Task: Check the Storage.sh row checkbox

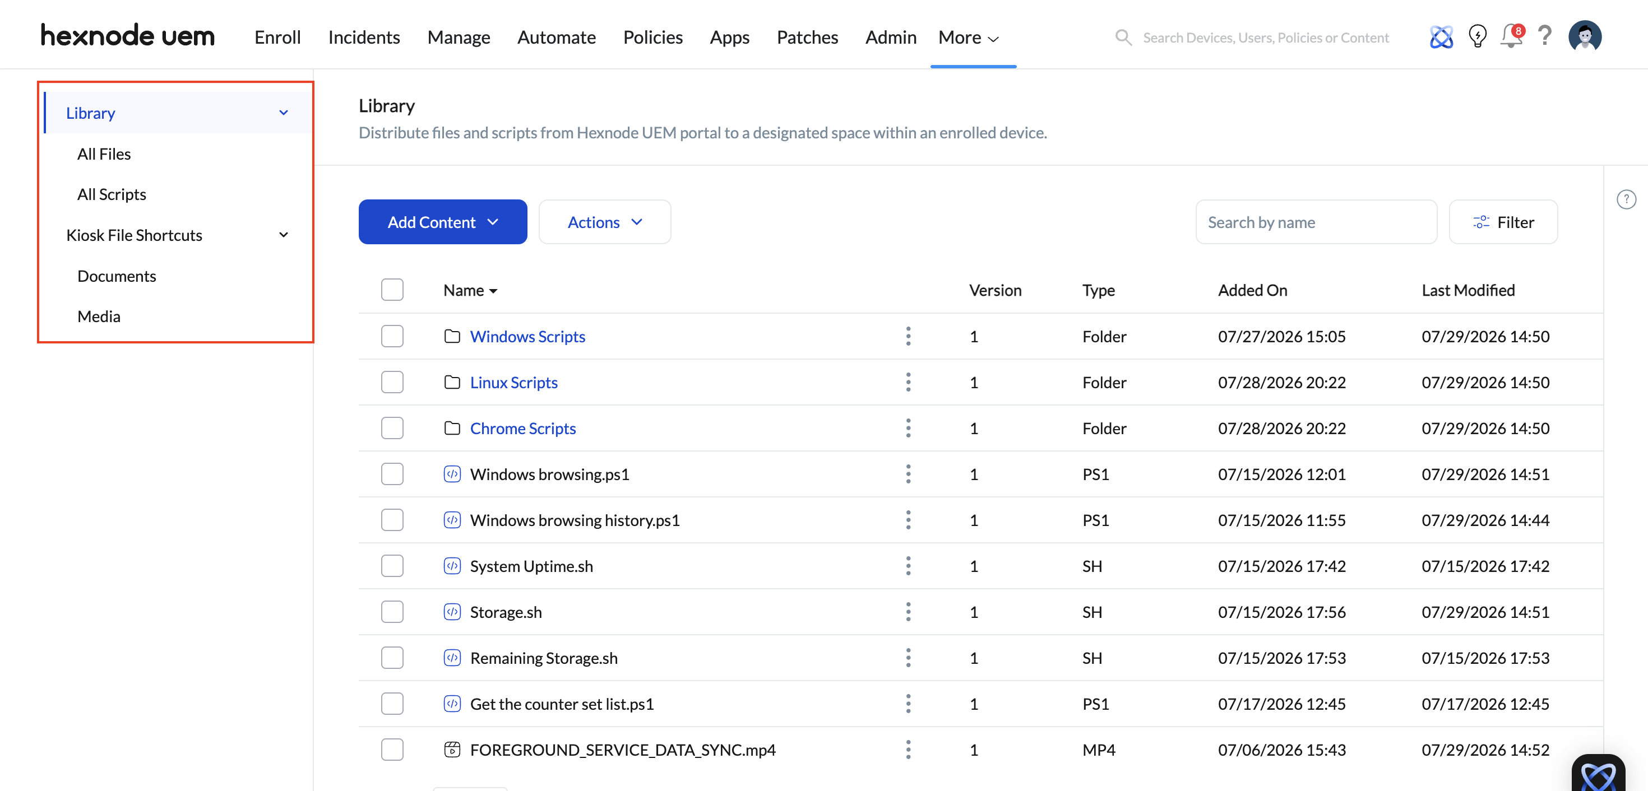Action: point(392,612)
